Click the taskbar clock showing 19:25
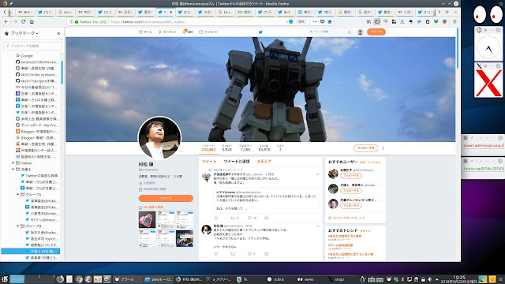The height and width of the screenshot is (284, 505). (459, 279)
